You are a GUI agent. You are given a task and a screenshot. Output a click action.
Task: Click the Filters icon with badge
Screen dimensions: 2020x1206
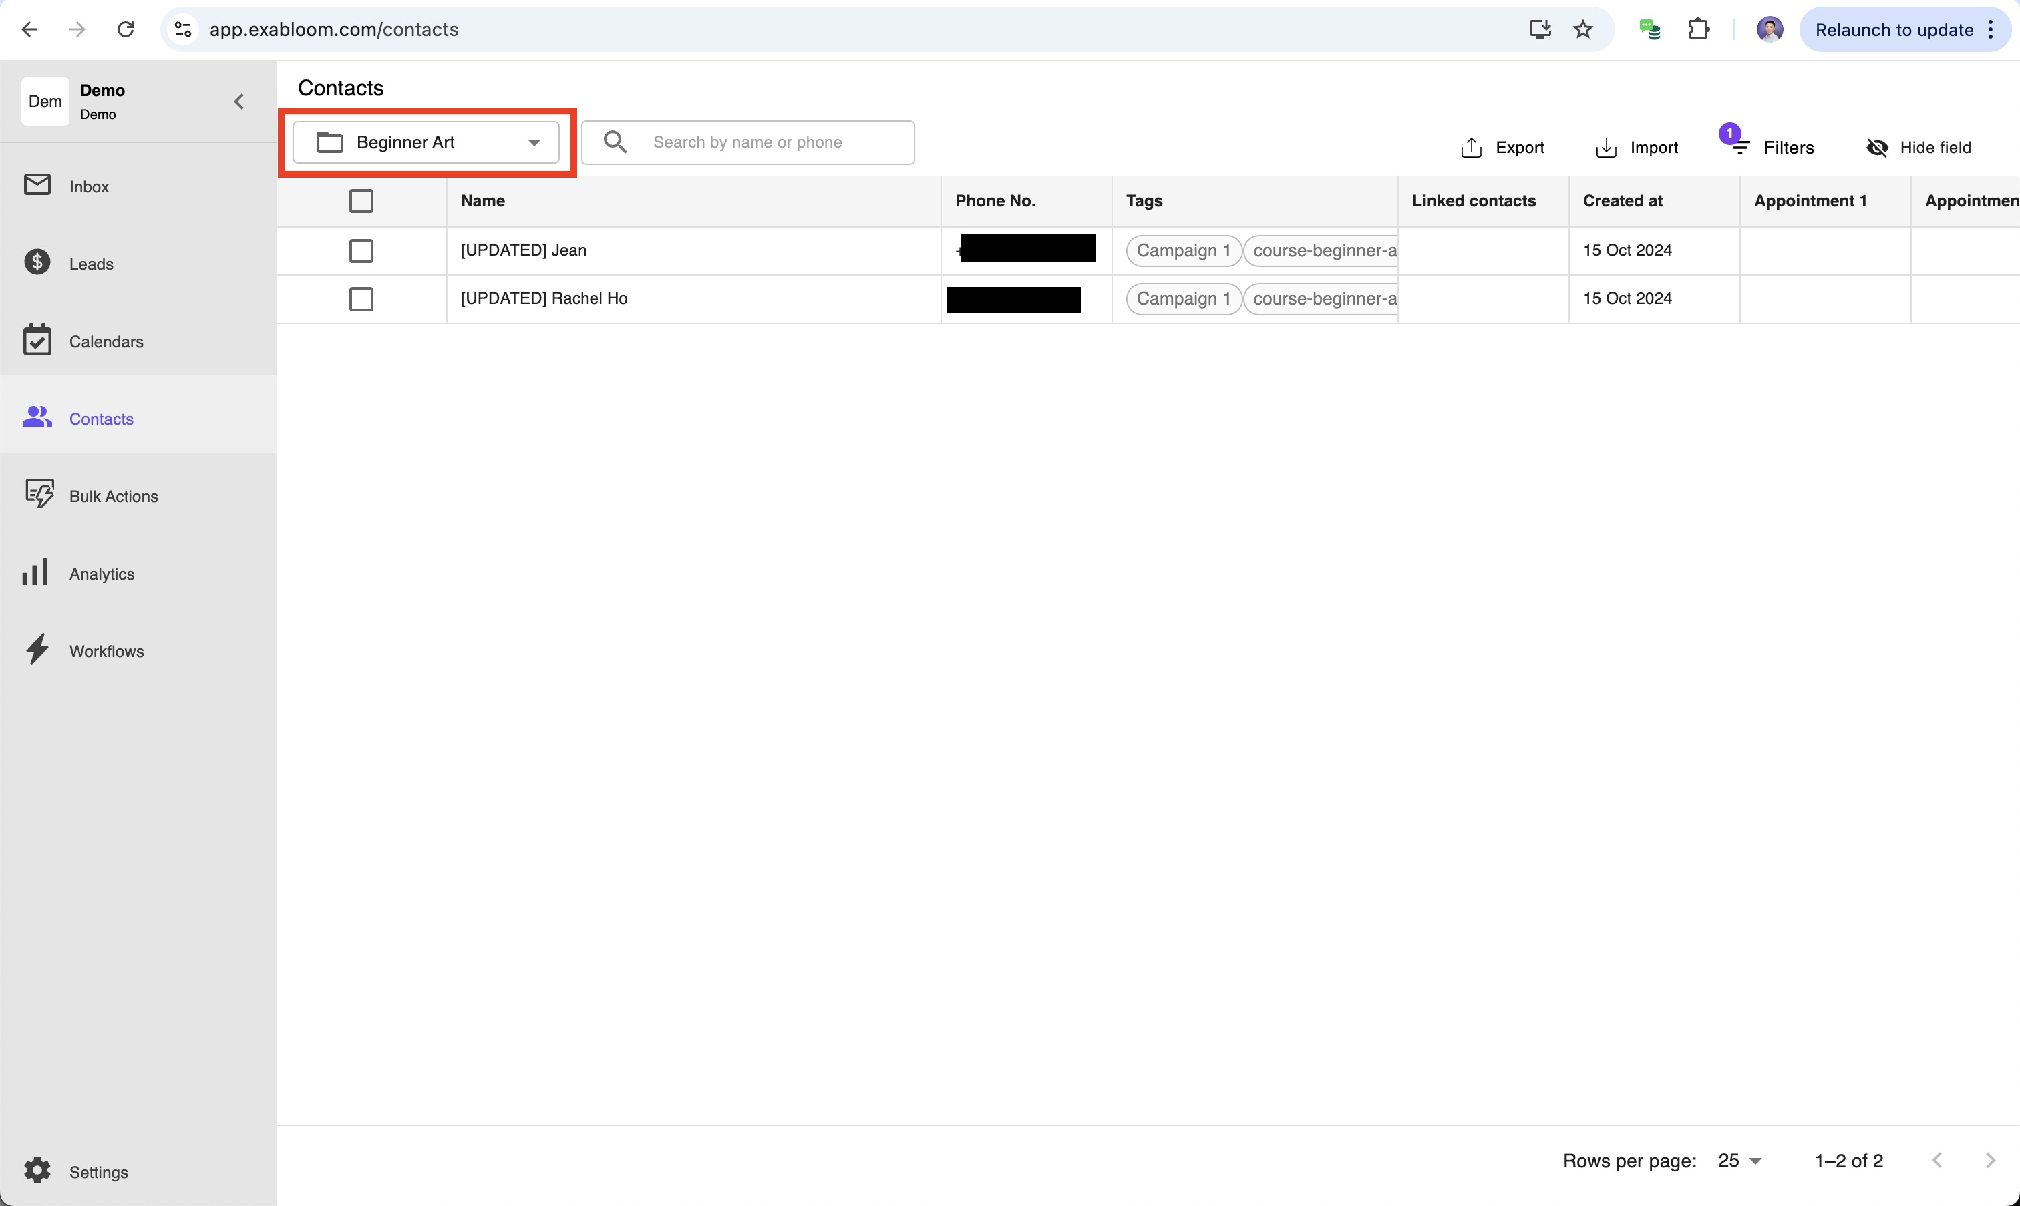[1739, 147]
